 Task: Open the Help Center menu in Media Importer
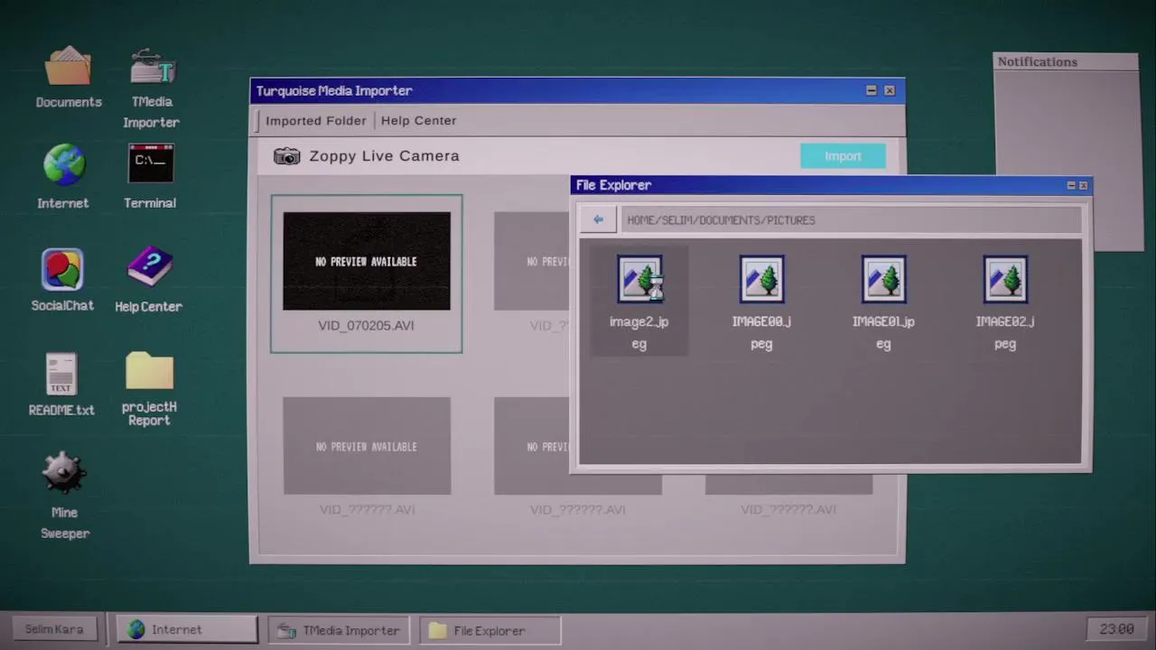[x=419, y=120]
